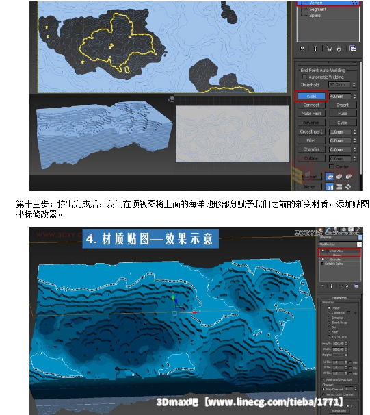Open the Hierarchy command panel tab
Image resolution: width=370 pixels, height=415 pixels.
click(336, 231)
